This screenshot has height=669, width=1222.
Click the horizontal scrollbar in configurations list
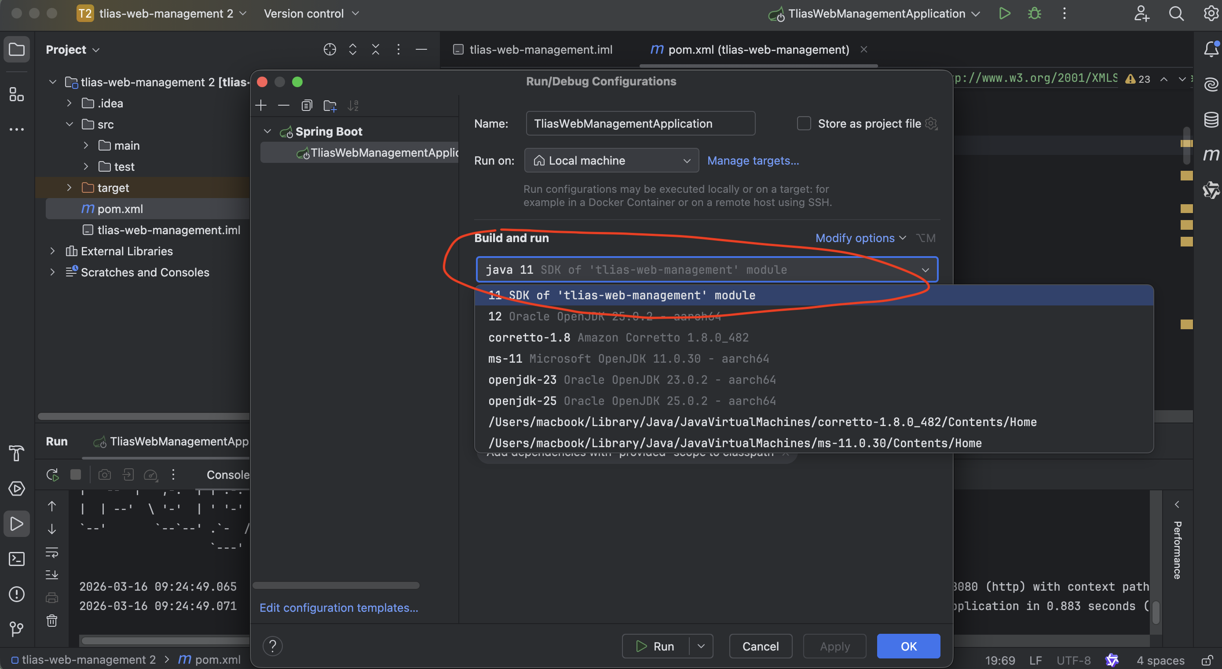[336, 585]
